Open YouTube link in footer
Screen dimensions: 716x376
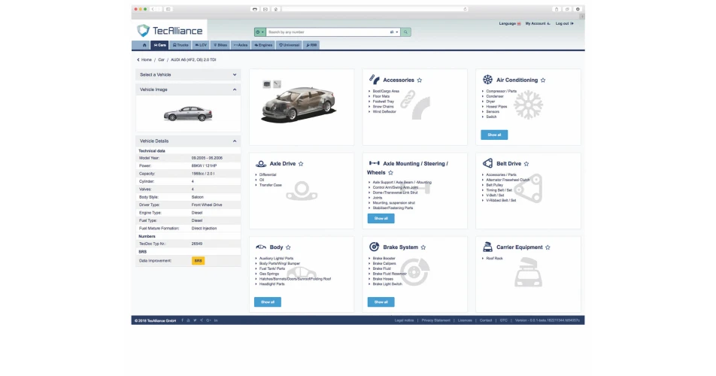click(x=188, y=320)
